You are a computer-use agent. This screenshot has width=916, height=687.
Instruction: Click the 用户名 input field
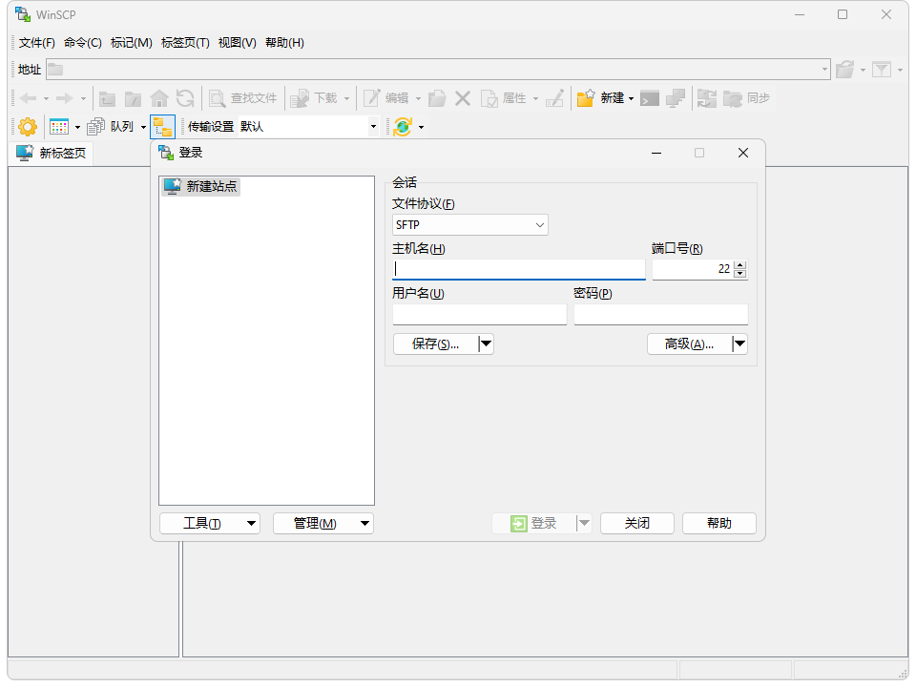479,314
